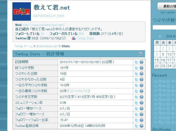This screenshot has width=176, height=131.
Task: Open the followers count 294 link
Action: point(81,34)
